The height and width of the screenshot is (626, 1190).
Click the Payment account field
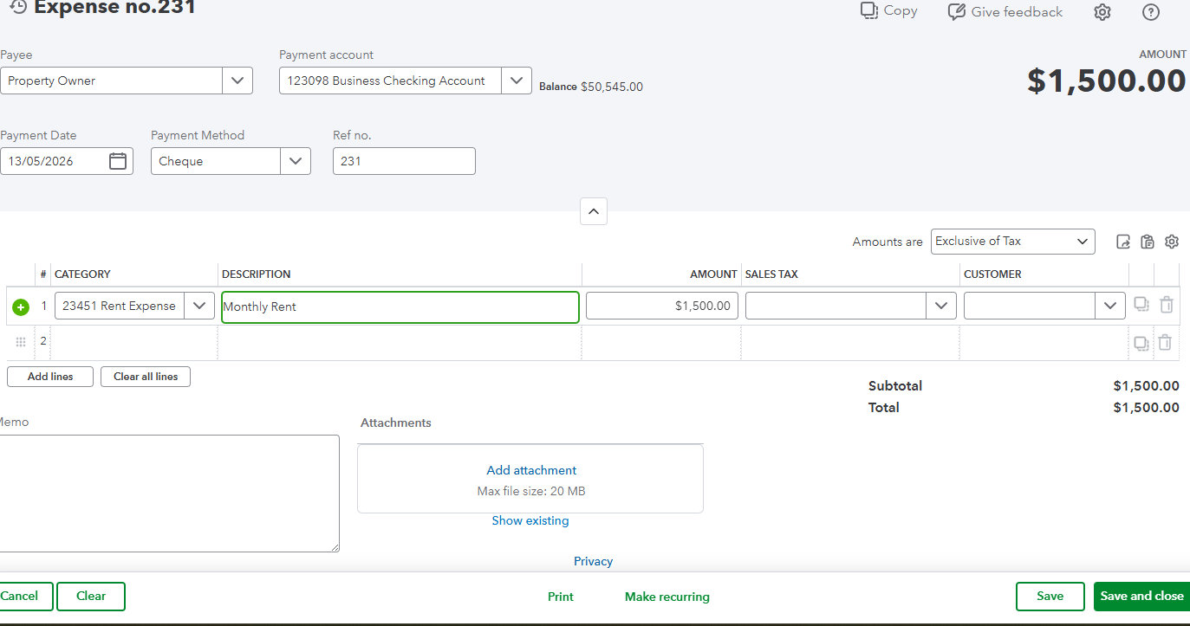point(390,81)
